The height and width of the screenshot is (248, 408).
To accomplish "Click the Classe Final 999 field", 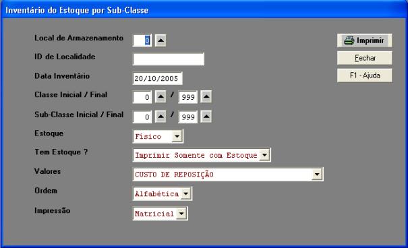I will pos(188,97).
